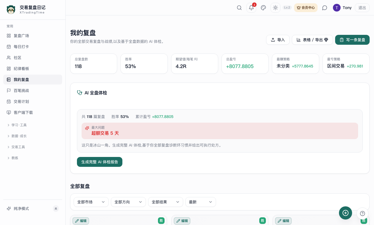Open the 全部结果 dropdown
374x225 pixels.
click(166, 202)
